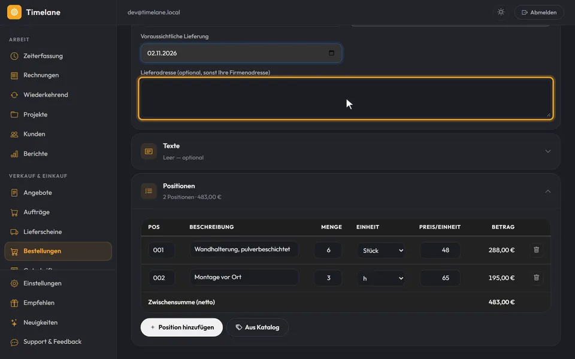Open Support & Feedback
575x359 pixels.
[58, 342]
